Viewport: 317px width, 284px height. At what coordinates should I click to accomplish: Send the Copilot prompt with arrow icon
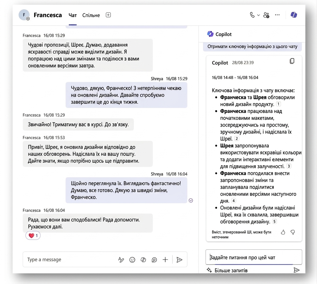tap(296, 270)
